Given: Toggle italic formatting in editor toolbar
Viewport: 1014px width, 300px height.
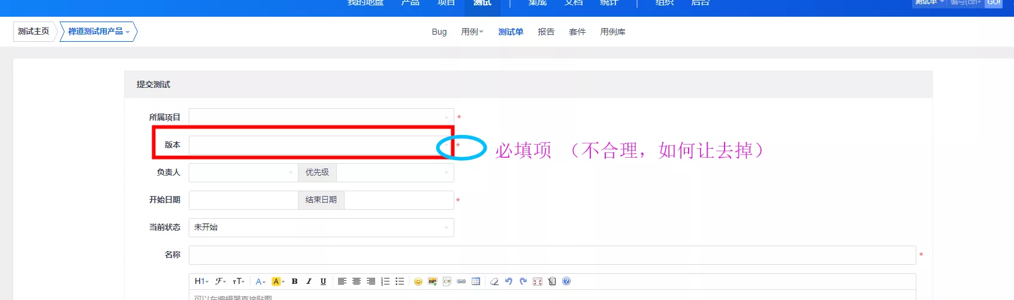Looking at the screenshot, I should 309,281.
